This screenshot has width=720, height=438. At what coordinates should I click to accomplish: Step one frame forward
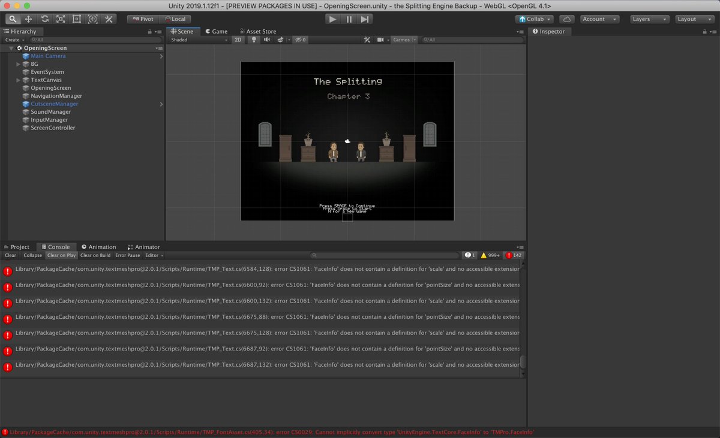(x=365, y=19)
